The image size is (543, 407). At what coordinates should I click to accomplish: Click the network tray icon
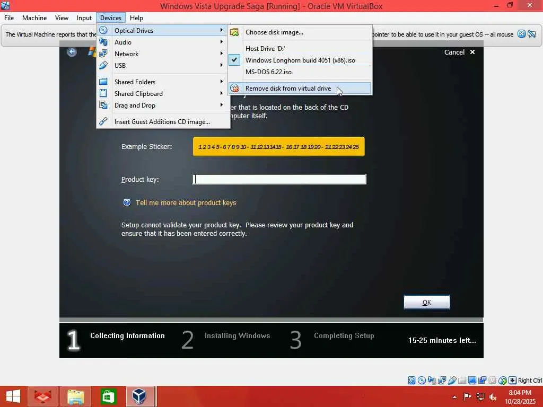[480, 396]
